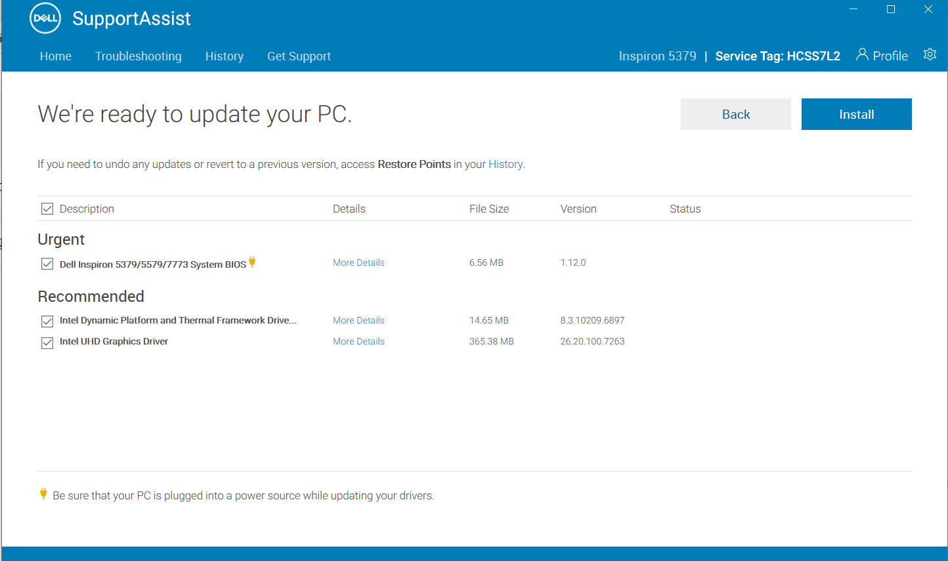Click Dell Inspiron 5379/5579/7773 System BIOS name
Viewport: 948px width, 561px height.
click(153, 264)
